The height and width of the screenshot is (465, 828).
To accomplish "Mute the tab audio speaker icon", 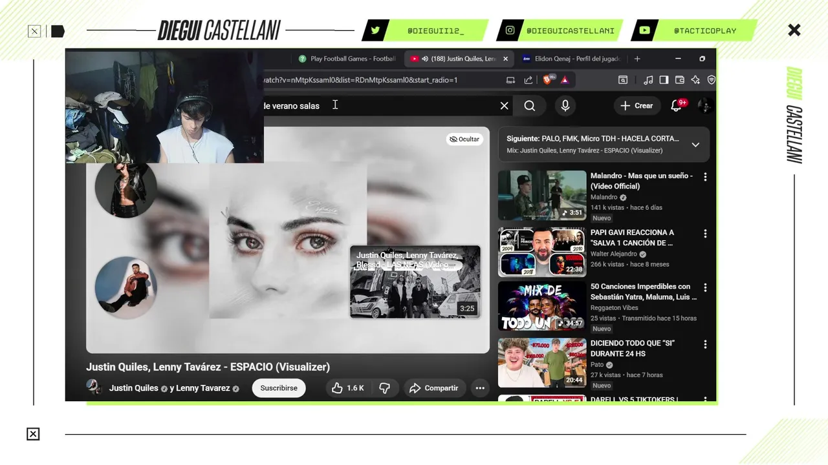I will pyautogui.click(x=425, y=59).
